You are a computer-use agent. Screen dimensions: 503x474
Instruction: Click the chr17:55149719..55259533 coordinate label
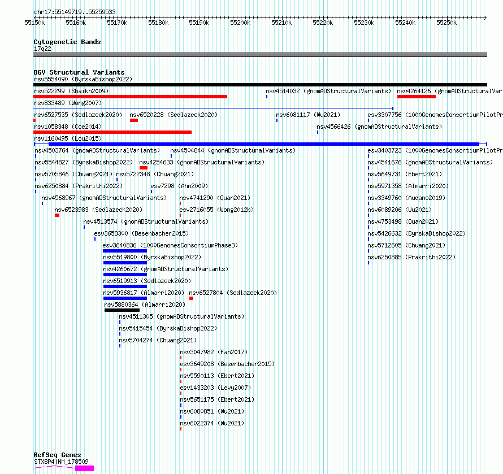(75, 12)
